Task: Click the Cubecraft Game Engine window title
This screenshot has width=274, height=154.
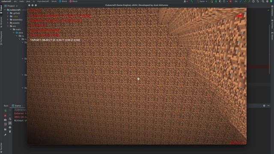Action: click(137, 5)
